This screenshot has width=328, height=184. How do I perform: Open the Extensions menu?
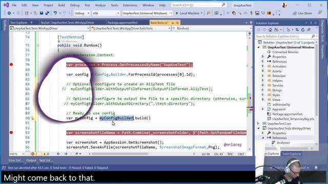tap(130, 5)
